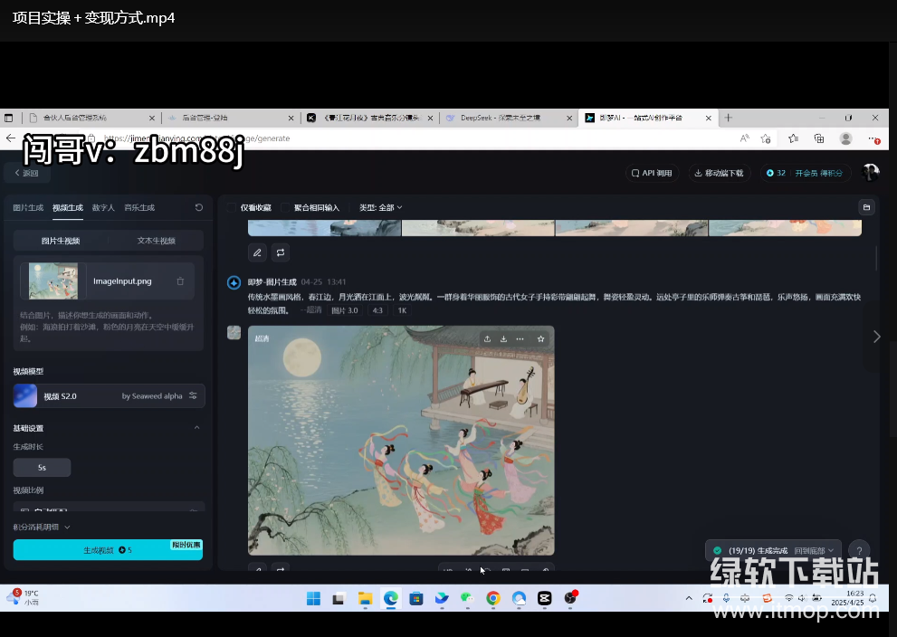Launch CapCut from the Windows taskbar

545,598
